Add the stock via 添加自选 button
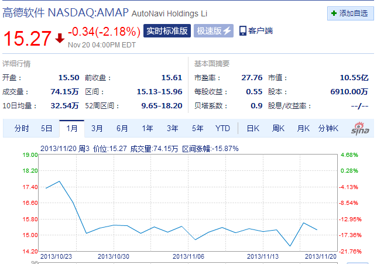Image resolution: width=377 pixels, height=264 pixels. pos(350,13)
